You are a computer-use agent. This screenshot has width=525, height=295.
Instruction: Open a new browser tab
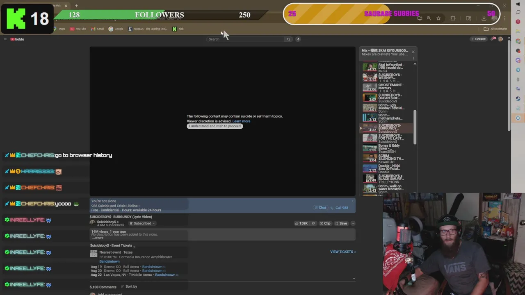(x=76, y=6)
